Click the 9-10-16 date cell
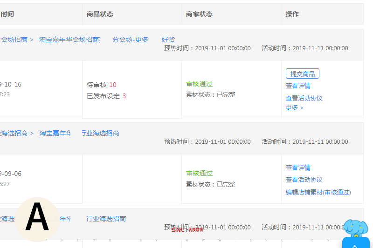The height and width of the screenshot is (248, 373). (11, 84)
